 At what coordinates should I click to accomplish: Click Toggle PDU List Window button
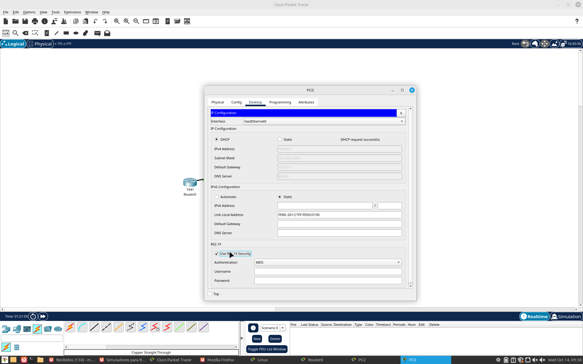pos(267,349)
